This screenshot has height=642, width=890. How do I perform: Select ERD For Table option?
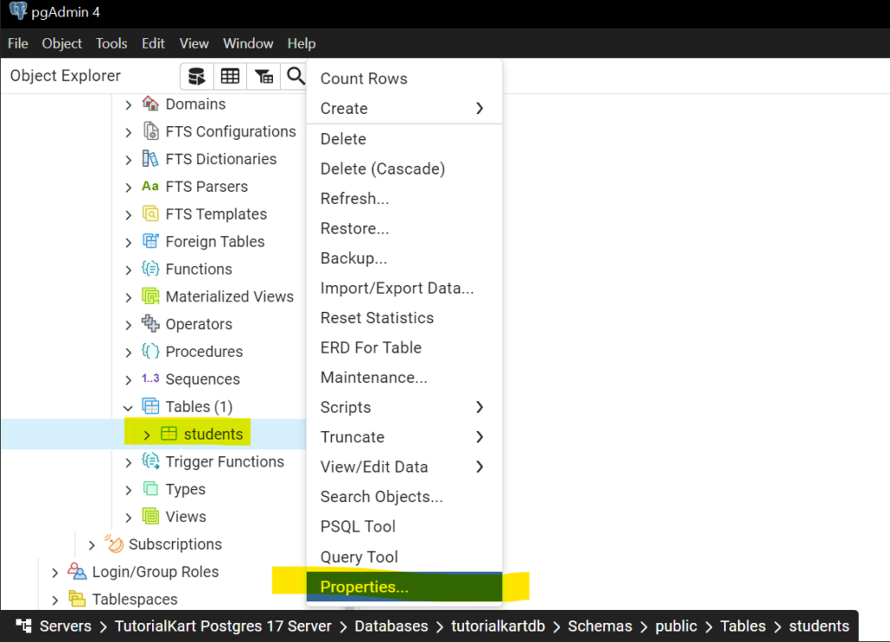(404, 347)
